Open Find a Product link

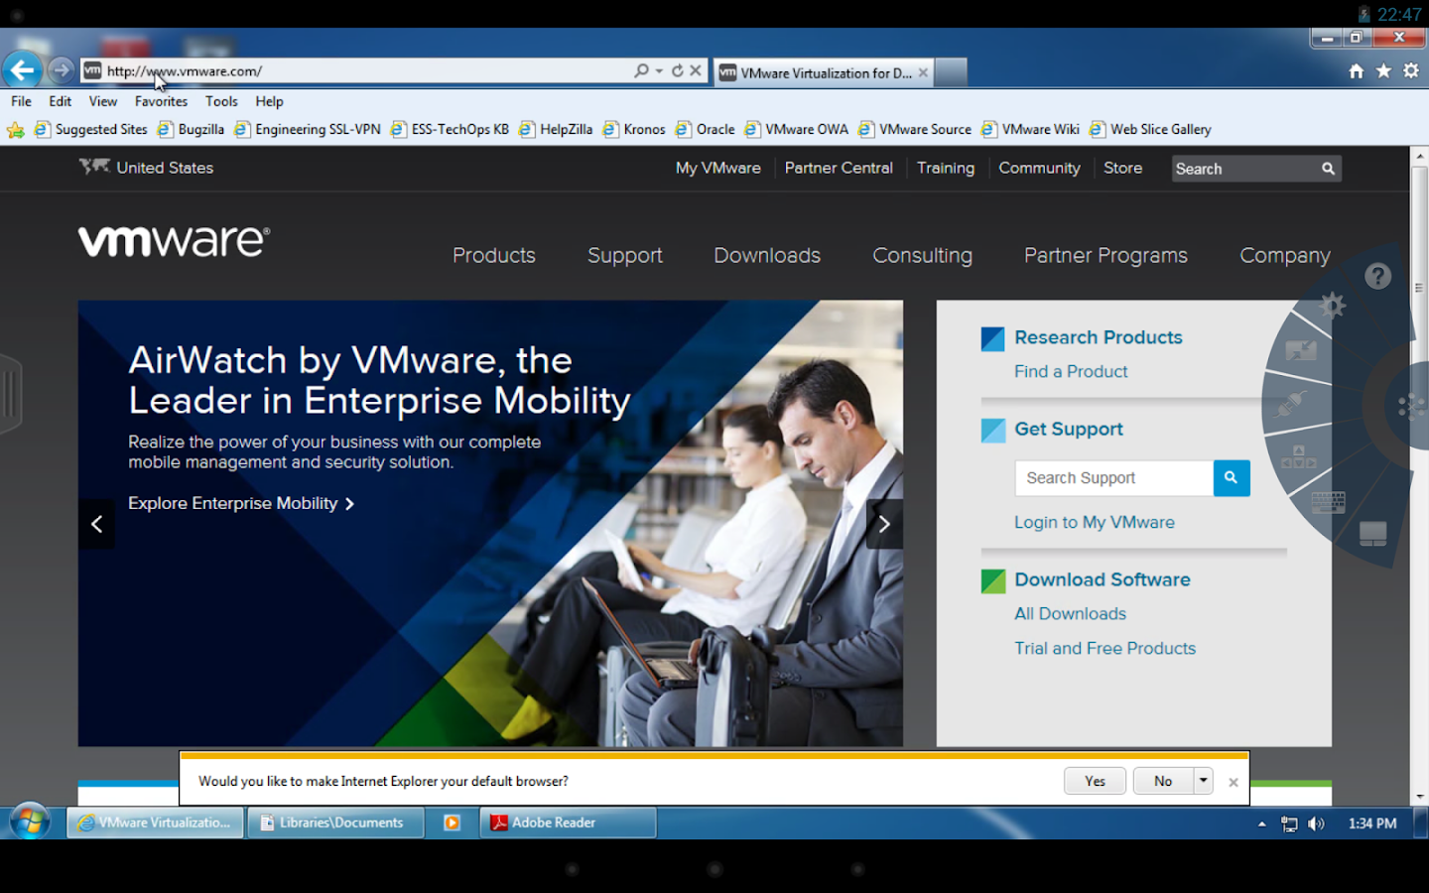[1071, 371]
